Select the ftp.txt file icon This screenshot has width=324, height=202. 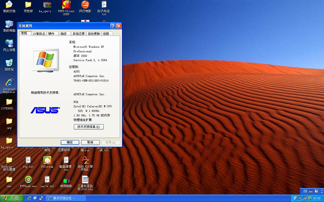point(28,162)
